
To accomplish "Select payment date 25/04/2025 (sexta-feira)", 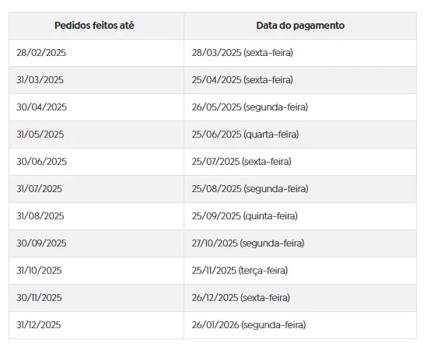I will point(300,80).
